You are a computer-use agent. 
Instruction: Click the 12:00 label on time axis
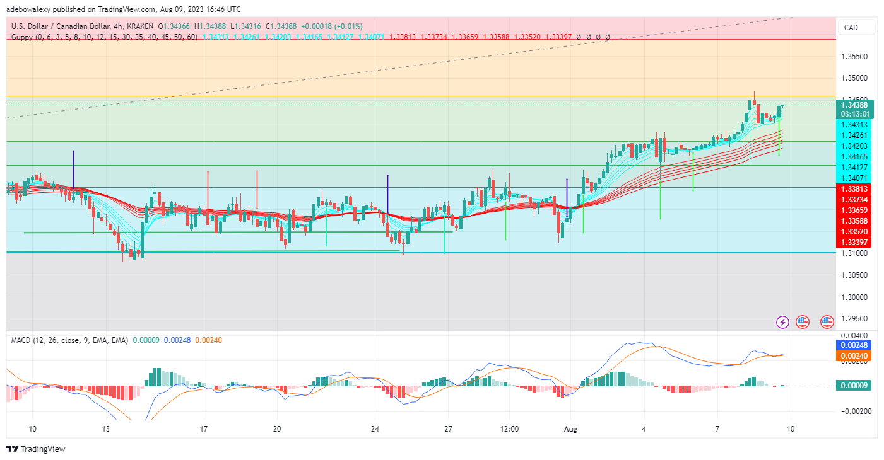point(509,428)
